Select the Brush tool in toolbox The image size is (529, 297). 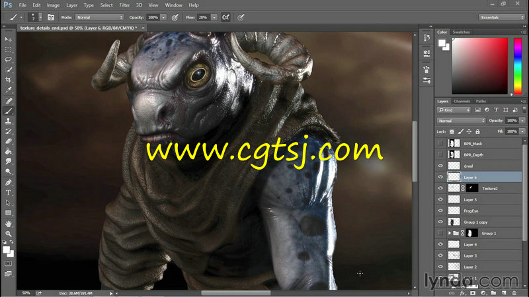[8, 111]
